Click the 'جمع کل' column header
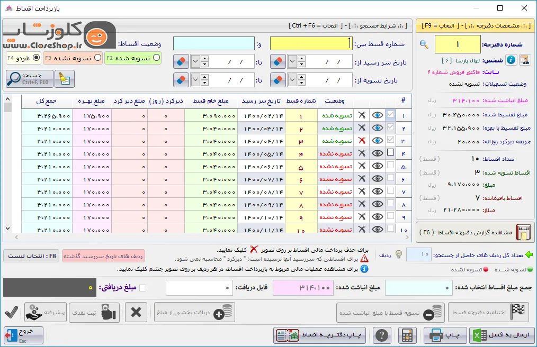Image resolution: width=537 pixels, height=347 pixels. coord(47,101)
